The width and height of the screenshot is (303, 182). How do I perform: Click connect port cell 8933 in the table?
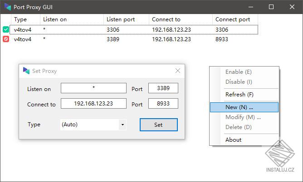pyautogui.click(x=222, y=39)
